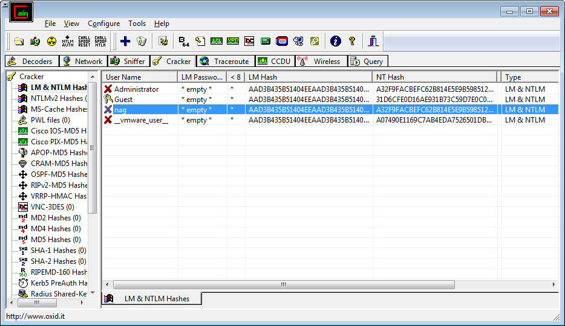Click the Start/Stop APR radiation icon
The width and height of the screenshot is (565, 326).
coord(51,41)
